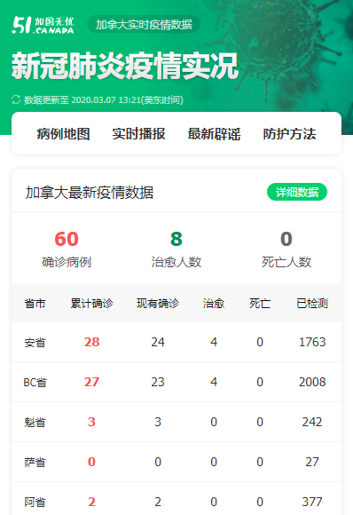Click the refresh icon beside update time

click(16, 99)
